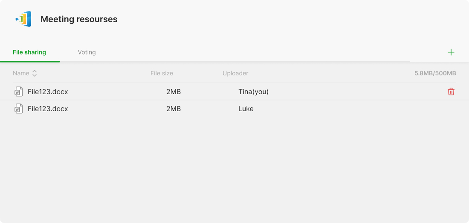Switch to the Voting tab
This screenshot has height=223, width=469.
pos(87,52)
